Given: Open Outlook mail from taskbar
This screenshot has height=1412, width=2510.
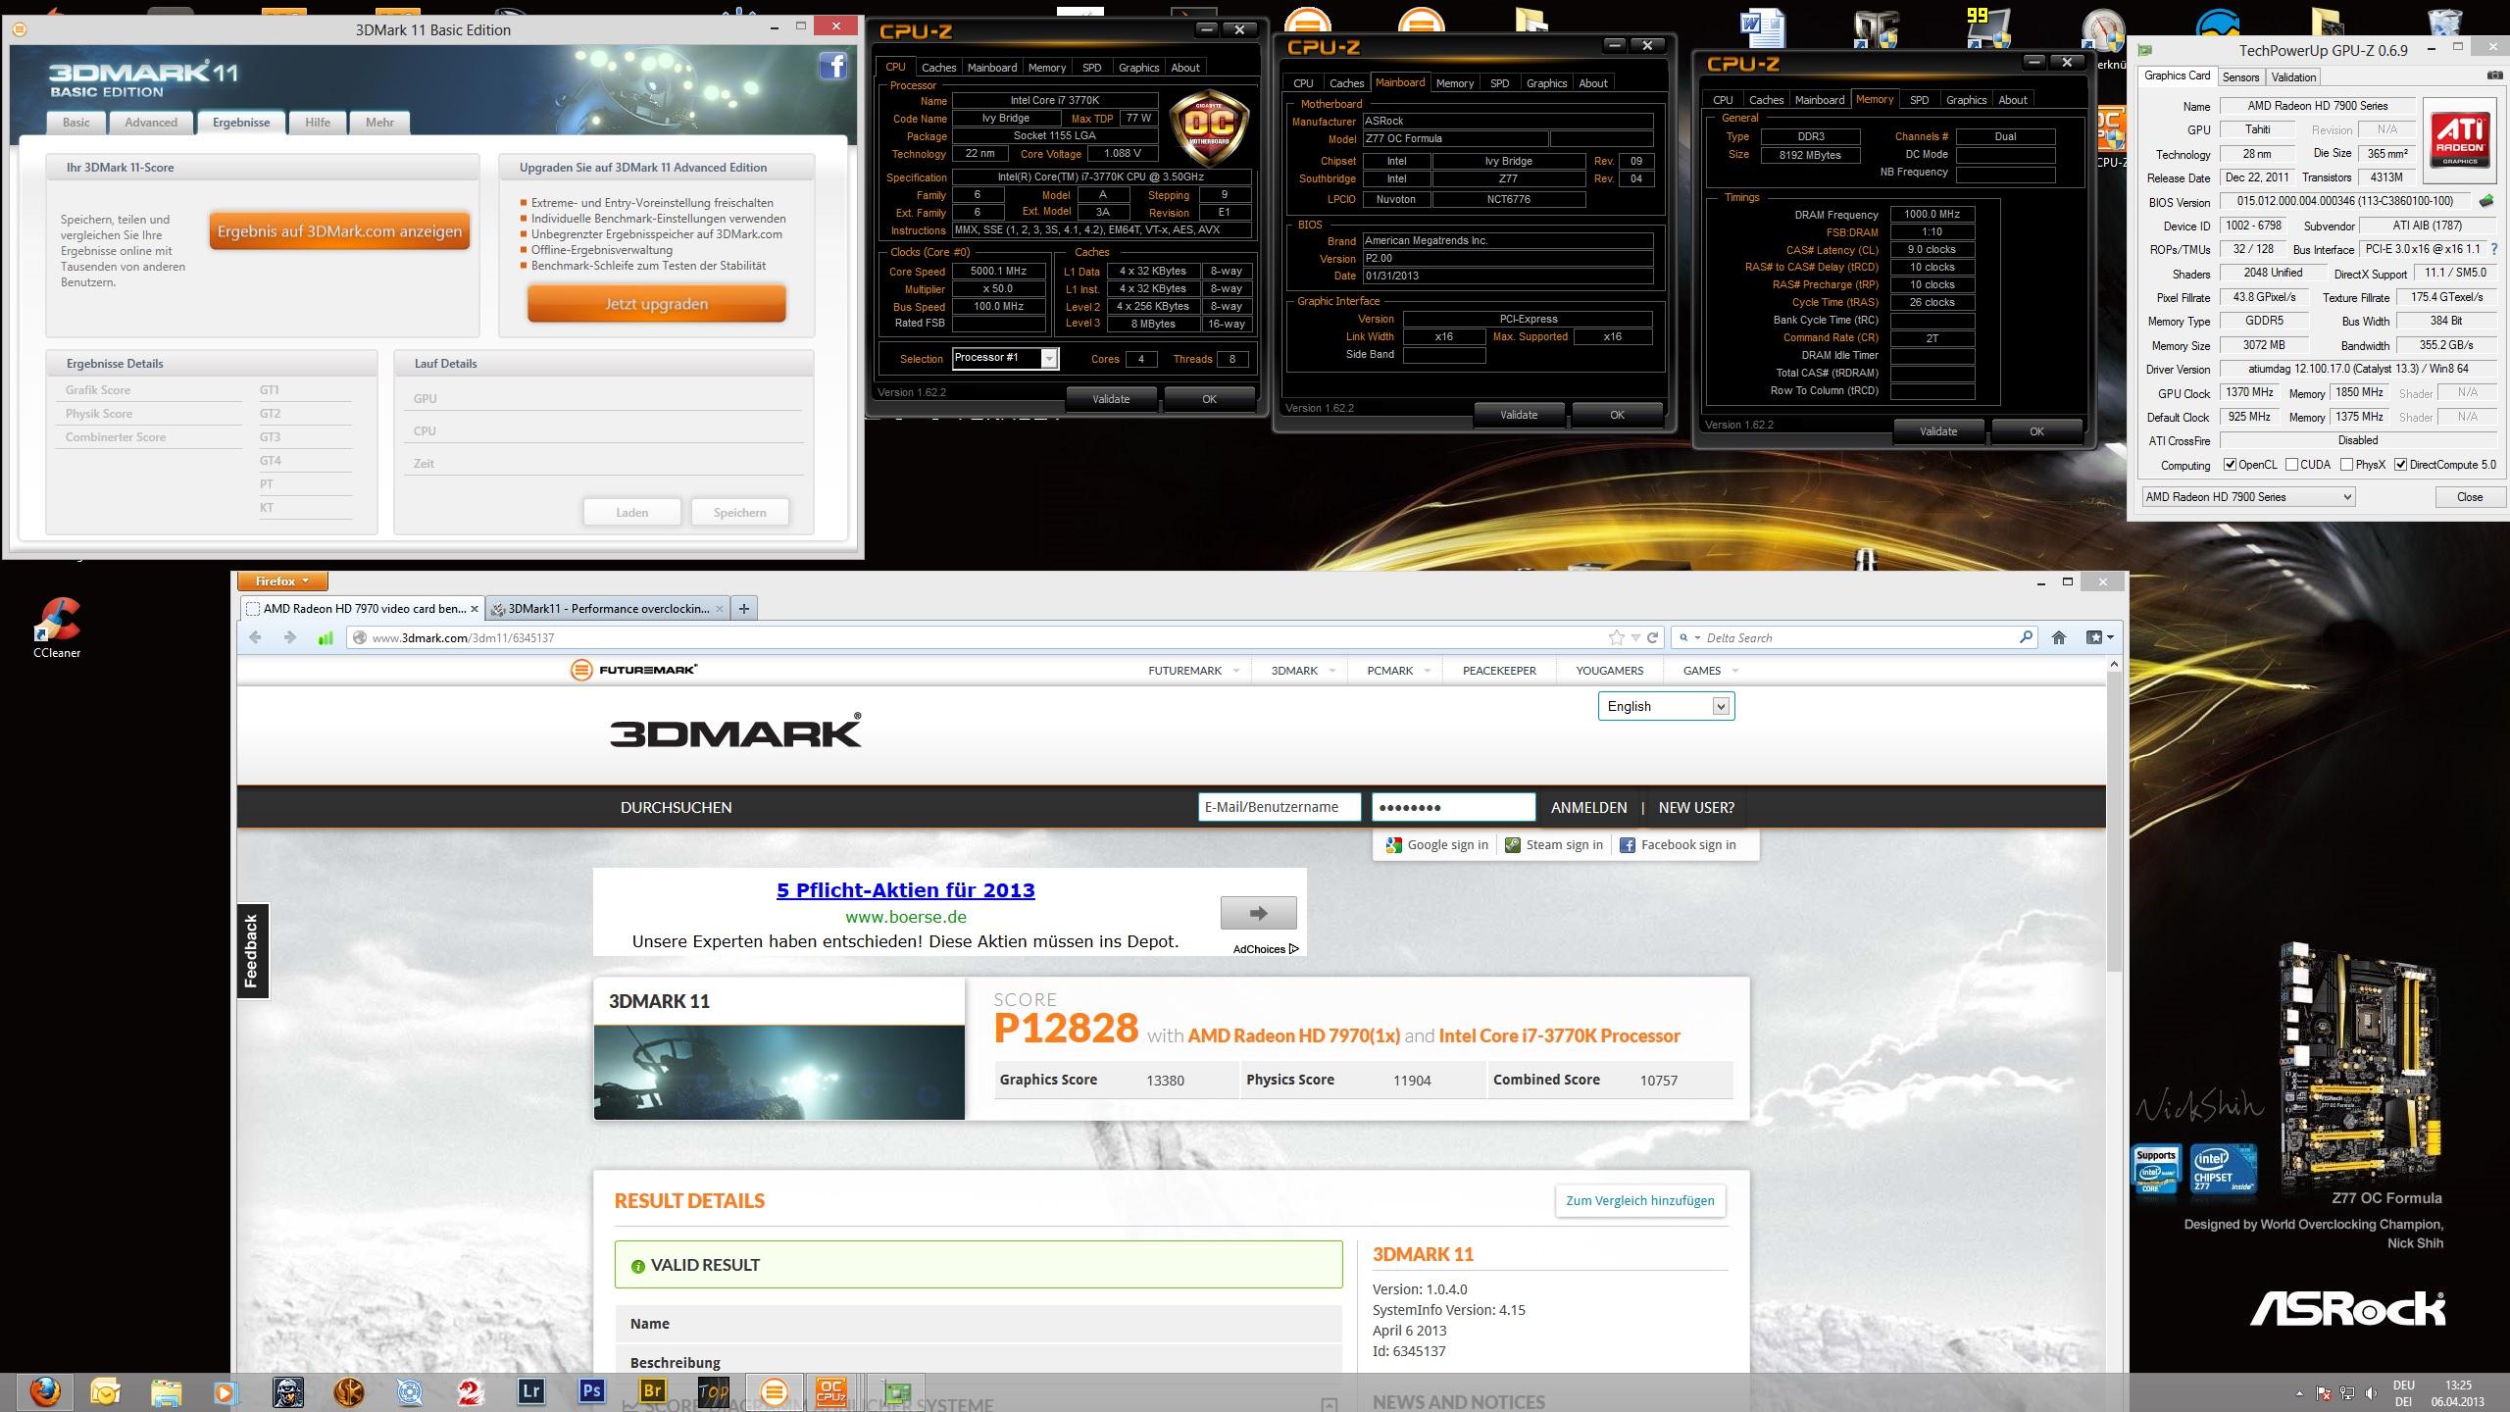Looking at the screenshot, I should click(105, 1391).
